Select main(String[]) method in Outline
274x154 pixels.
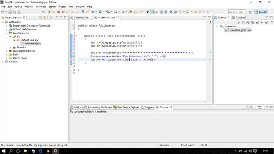pyautogui.click(x=238, y=30)
